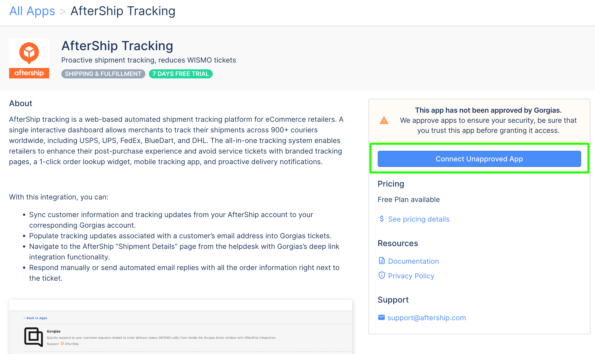Screen dimensions: 595x354
Task: Click the Gorgias chat logo in preview
Action: pyautogui.click(x=33, y=337)
